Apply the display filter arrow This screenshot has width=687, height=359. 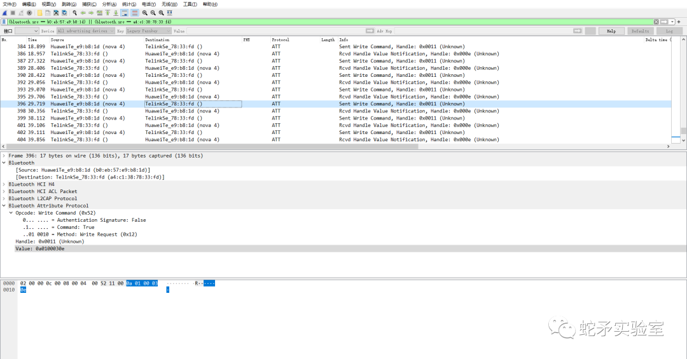coord(664,22)
